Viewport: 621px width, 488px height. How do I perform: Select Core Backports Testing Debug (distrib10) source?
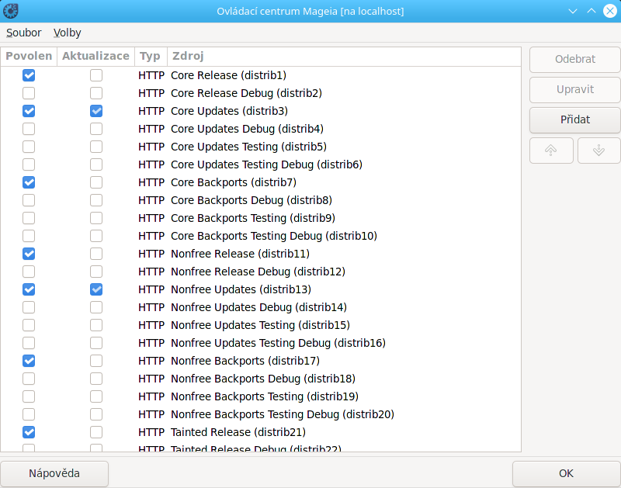261,236
